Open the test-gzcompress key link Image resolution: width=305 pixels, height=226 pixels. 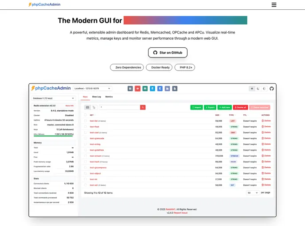tap(98, 168)
